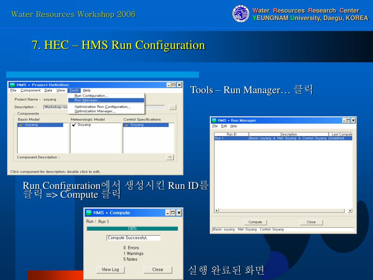
Task: Click the run description cell for Run 1
Action: pos(288,138)
